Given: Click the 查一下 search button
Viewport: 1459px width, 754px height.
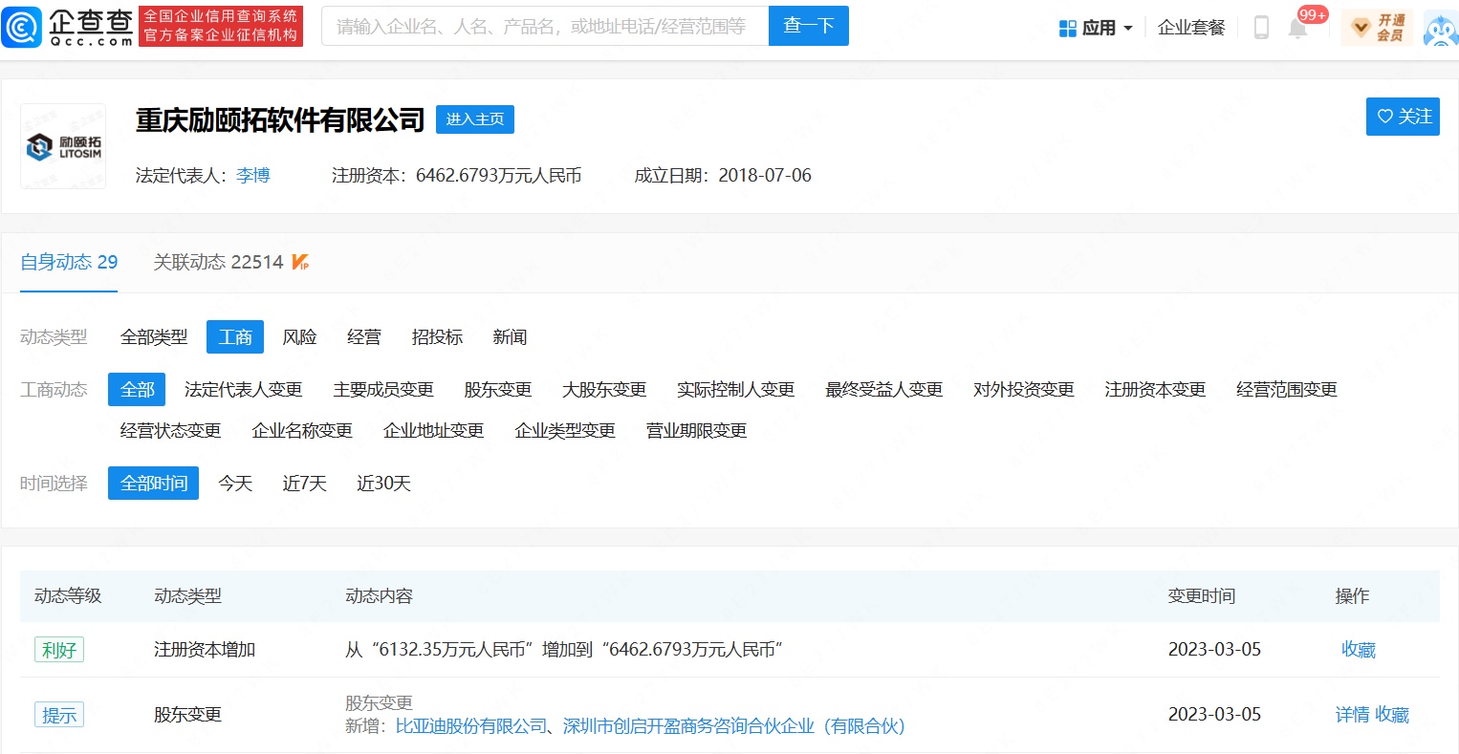Looking at the screenshot, I should click(808, 27).
